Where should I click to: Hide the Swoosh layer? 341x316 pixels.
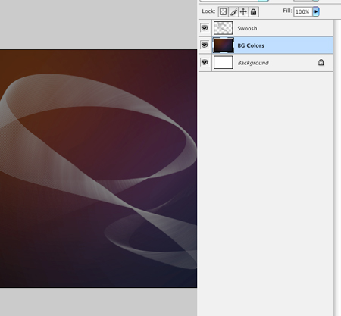205,28
